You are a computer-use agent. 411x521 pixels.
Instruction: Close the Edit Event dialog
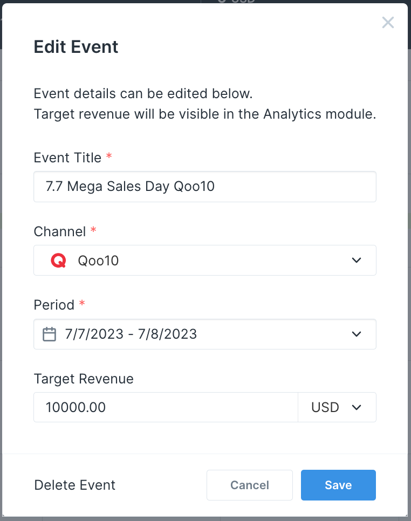pos(388,23)
